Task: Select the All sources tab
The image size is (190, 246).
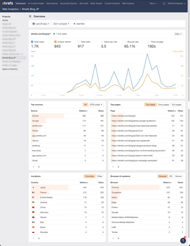Action: 85,105
